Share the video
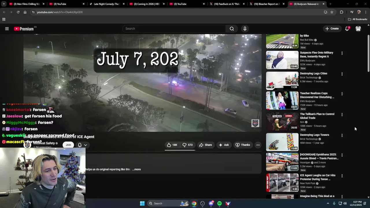The width and height of the screenshot is (370, 208). coord(206,145)
